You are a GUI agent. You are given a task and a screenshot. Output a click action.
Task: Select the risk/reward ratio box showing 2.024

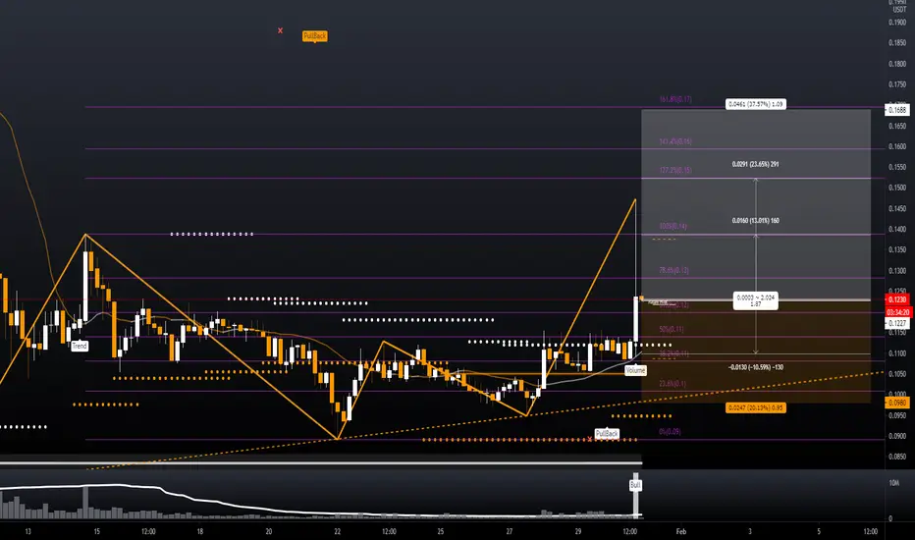click(756, 300)
